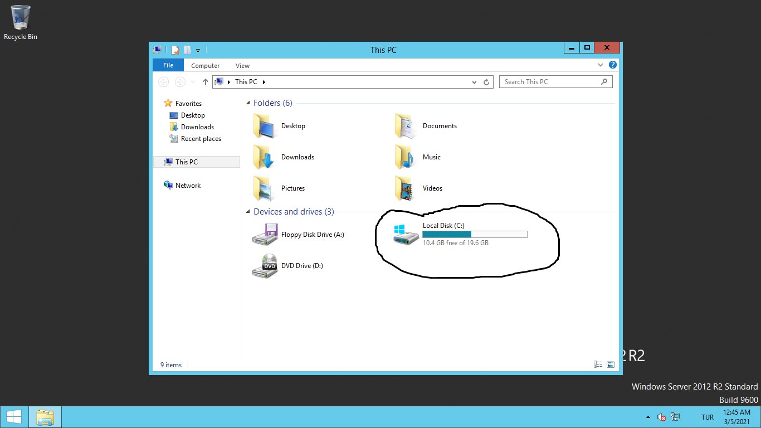Switch to Large icons view in status bar
Viewport: 761px width, 428px height.
611,364
